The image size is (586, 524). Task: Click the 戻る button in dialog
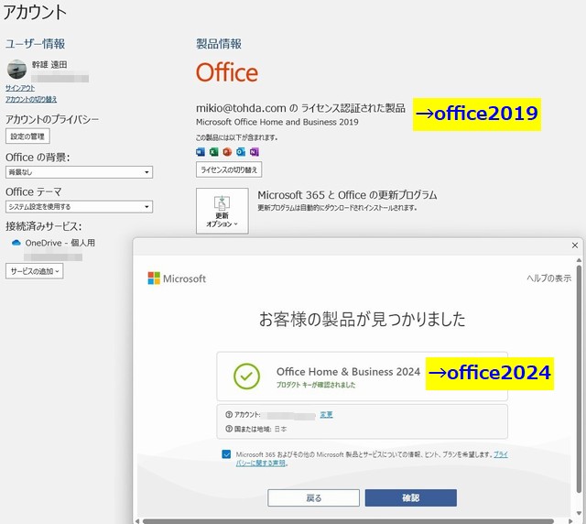(x=313, y=497)
